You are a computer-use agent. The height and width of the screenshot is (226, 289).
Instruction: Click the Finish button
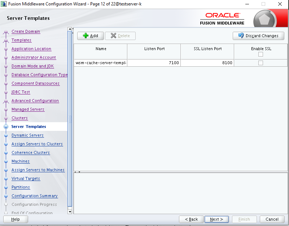[244, 220]
